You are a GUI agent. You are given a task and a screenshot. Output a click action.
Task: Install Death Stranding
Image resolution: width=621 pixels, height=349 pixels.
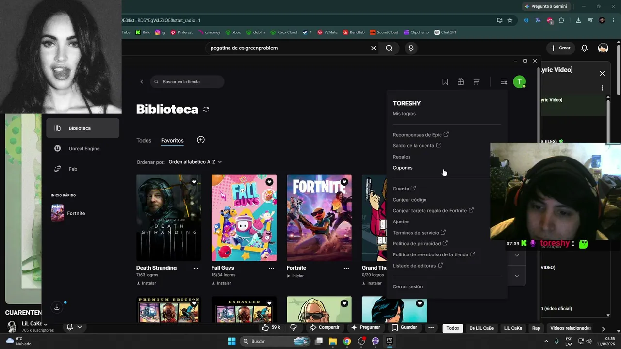click(147, 283)
